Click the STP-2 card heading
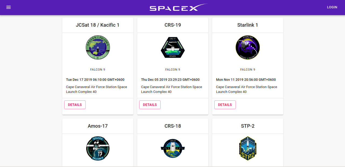This screenshot has height=167, width=345. click(248, 126)
